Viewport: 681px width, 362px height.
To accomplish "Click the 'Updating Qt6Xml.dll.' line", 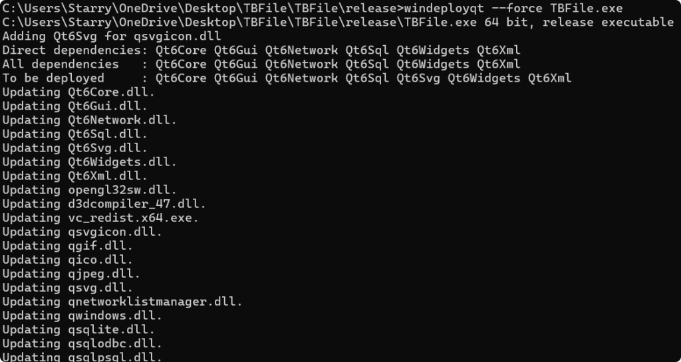I will tap(74, 175).
